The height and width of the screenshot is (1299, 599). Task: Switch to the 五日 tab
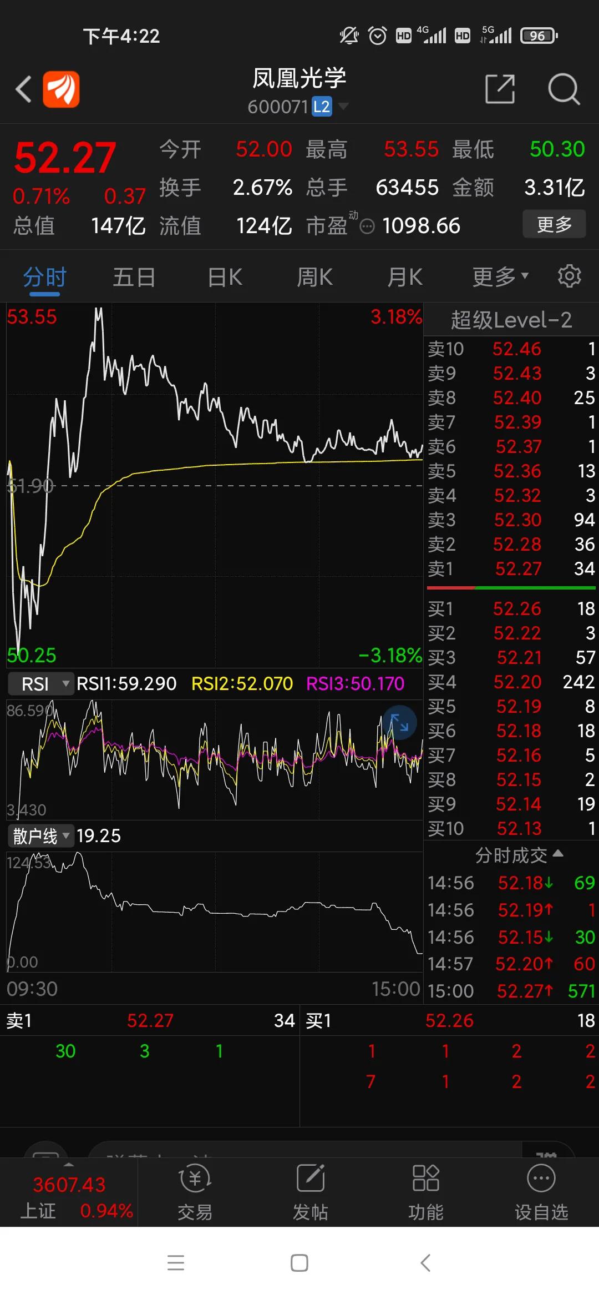(x=134, y=276)
